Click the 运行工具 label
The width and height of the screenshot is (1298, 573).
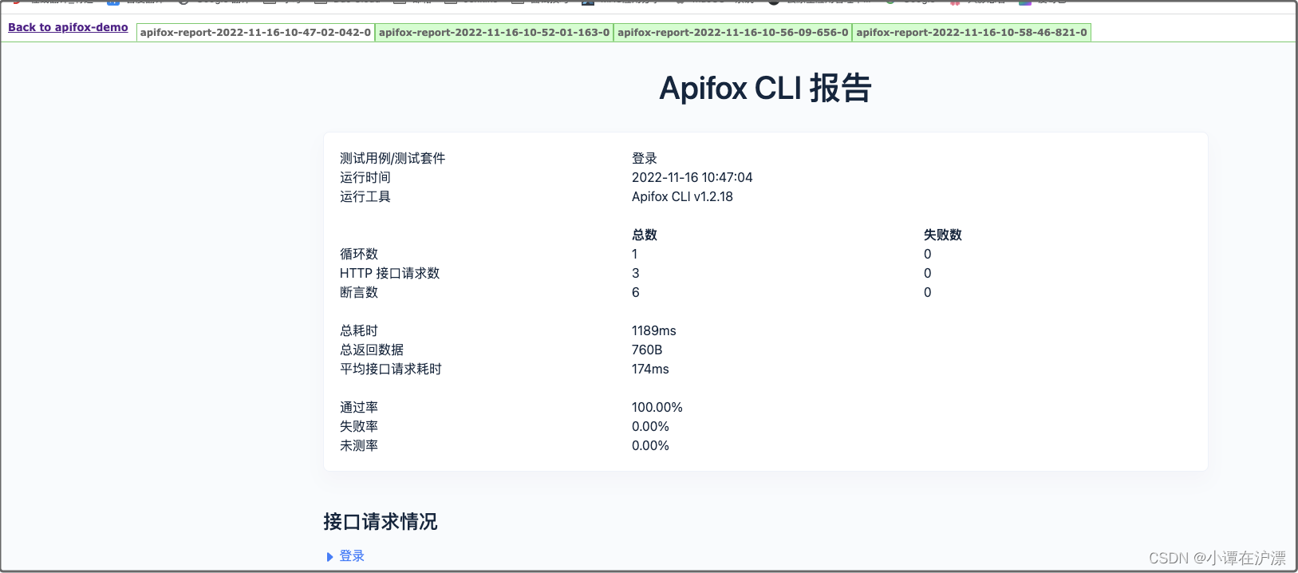point(365,196)
